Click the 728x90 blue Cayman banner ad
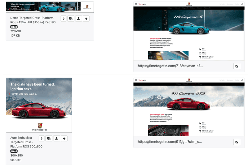 50,7
